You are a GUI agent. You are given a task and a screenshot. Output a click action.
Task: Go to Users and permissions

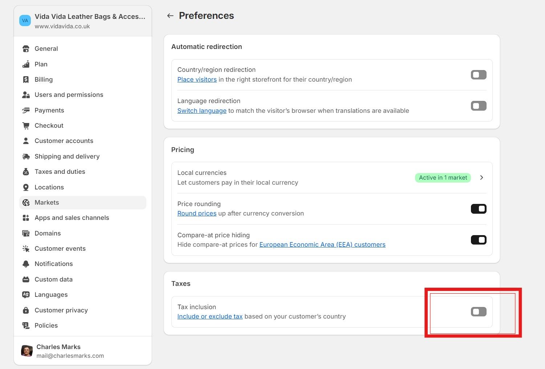click(69, 95)
